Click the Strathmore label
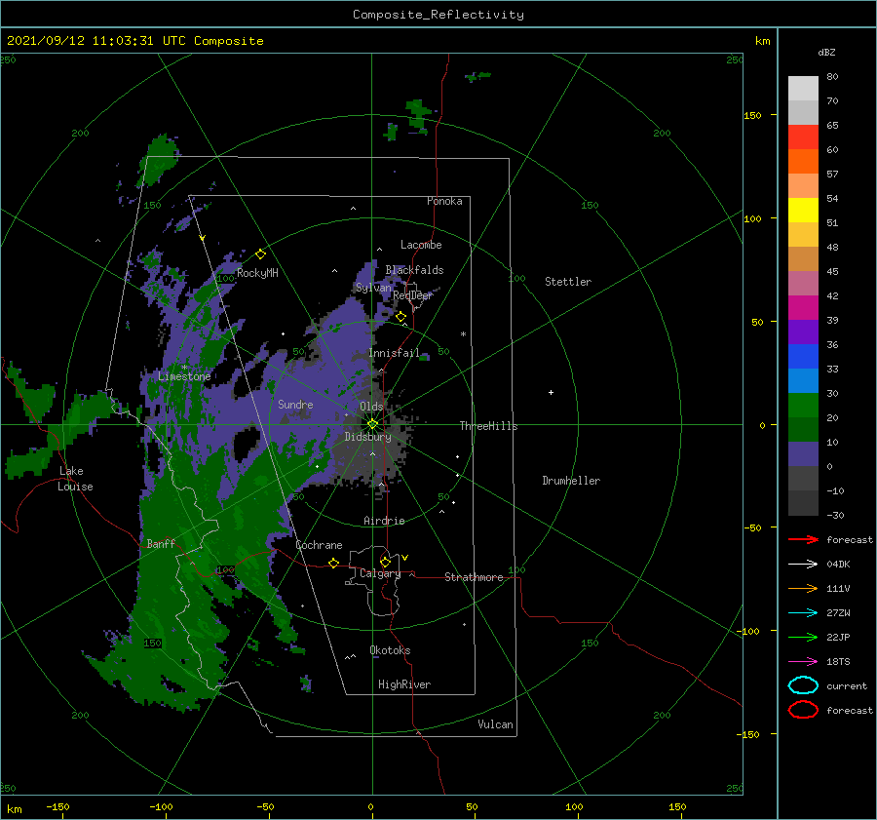877x820 pixels. click(474, 577)
